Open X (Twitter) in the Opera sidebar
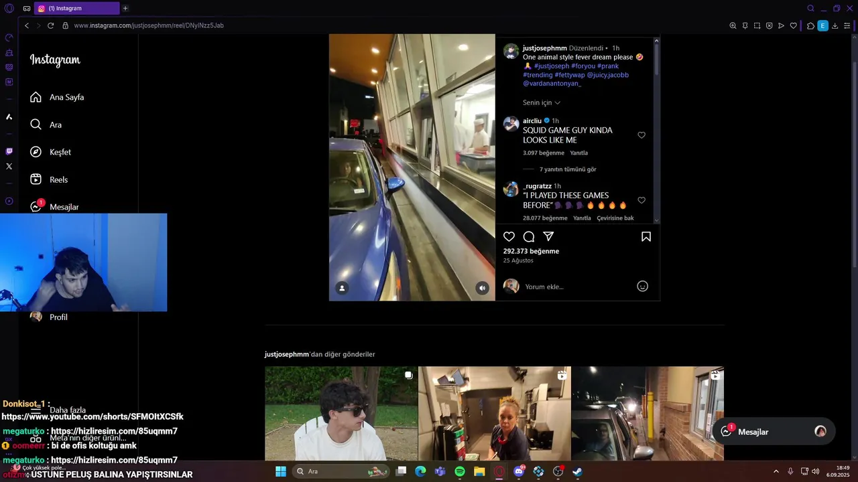 click(9, 166)
